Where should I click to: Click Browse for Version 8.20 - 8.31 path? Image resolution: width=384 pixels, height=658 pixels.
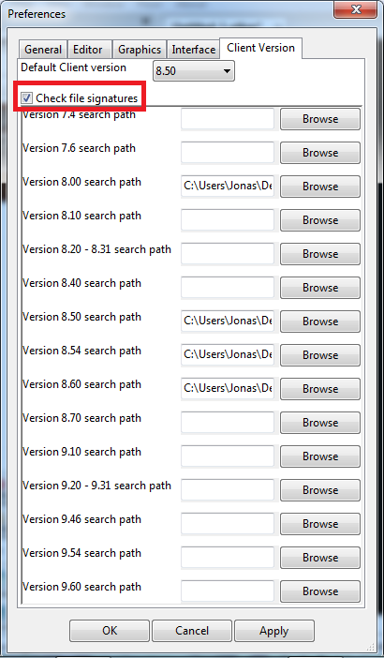tap(320, 254)
